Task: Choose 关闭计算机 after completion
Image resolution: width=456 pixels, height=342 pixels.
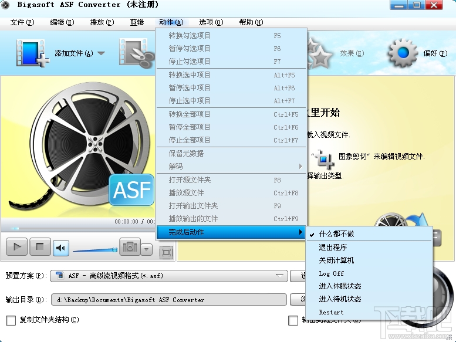Action: point(369,260)
